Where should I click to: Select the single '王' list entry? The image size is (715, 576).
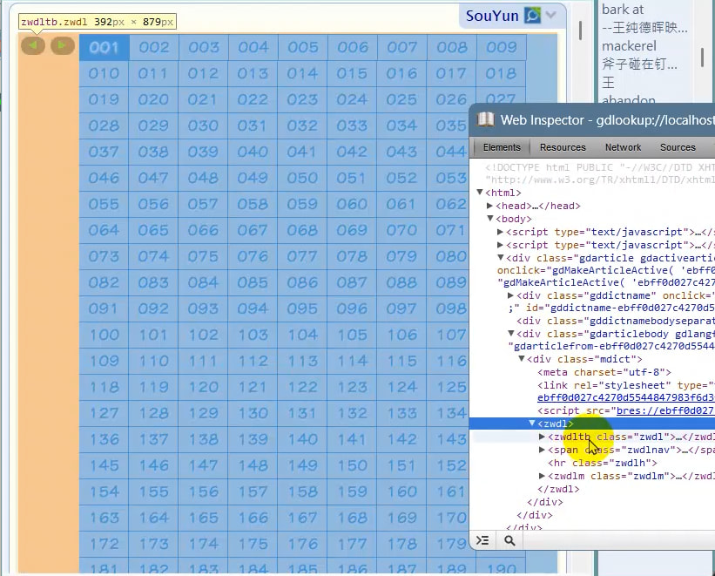pyautogui.click(x=608, y=82)
